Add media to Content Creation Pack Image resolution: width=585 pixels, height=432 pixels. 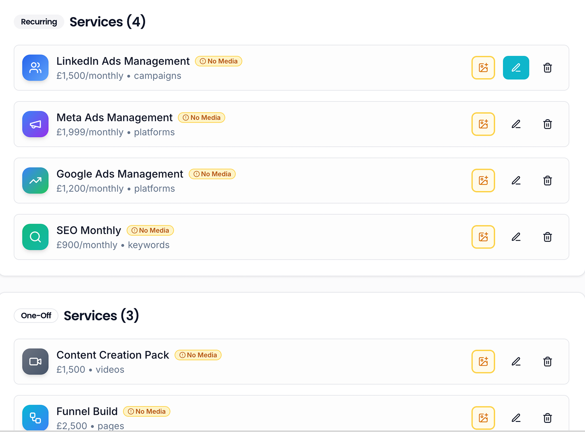[483, 362]
